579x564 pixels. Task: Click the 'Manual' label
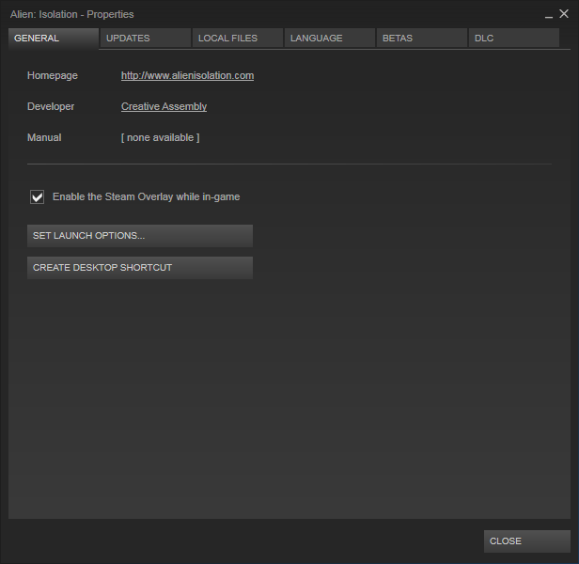pos(44,138)
